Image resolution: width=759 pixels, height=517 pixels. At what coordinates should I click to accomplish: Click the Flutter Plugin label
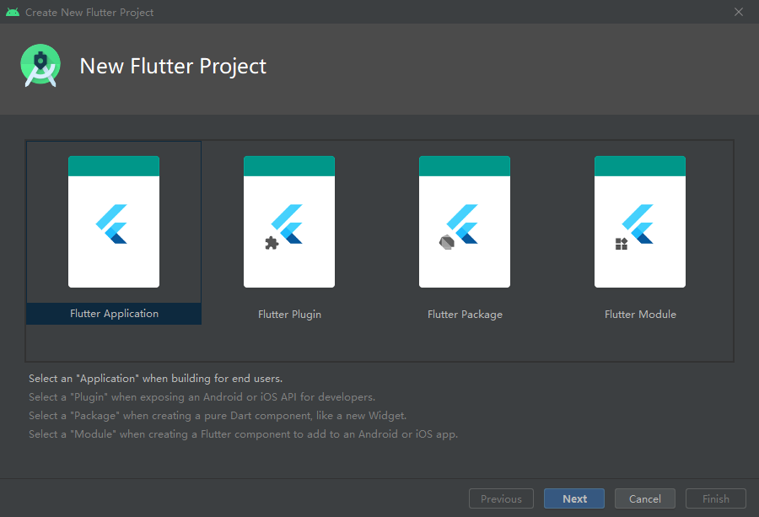tap(289, 315)
